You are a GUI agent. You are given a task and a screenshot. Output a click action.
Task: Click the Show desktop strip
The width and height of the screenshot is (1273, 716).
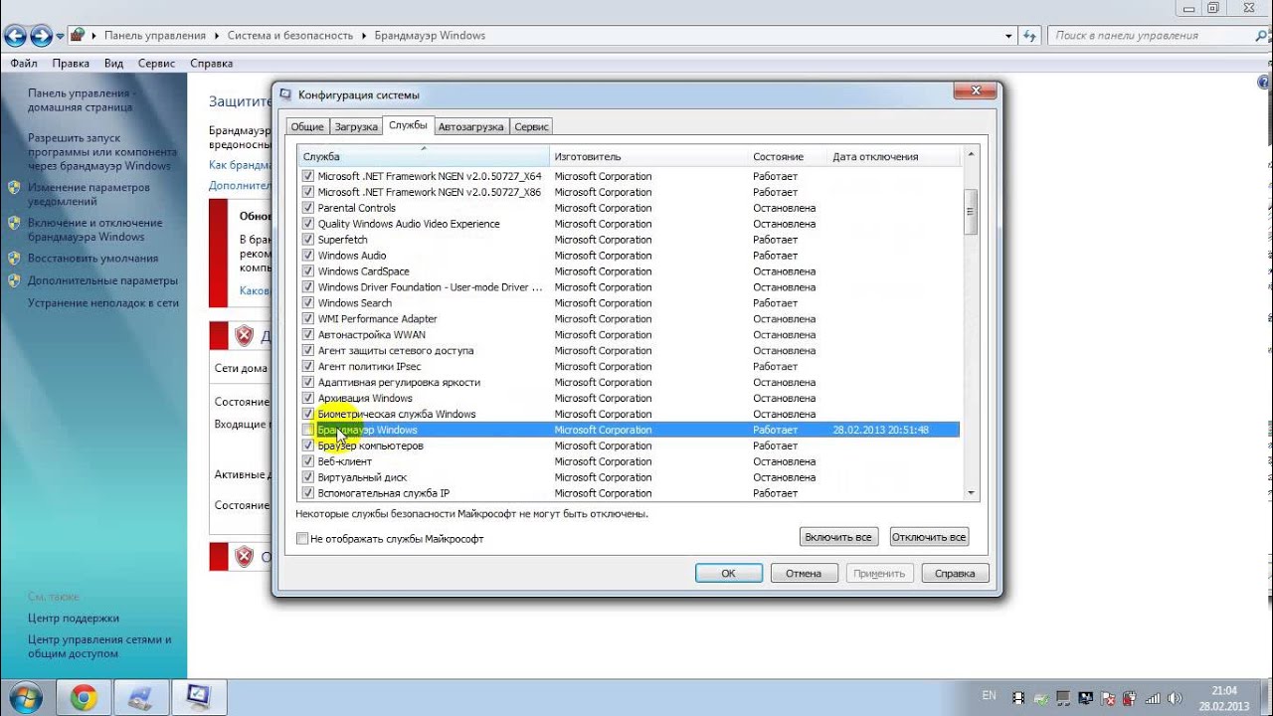1266,698
